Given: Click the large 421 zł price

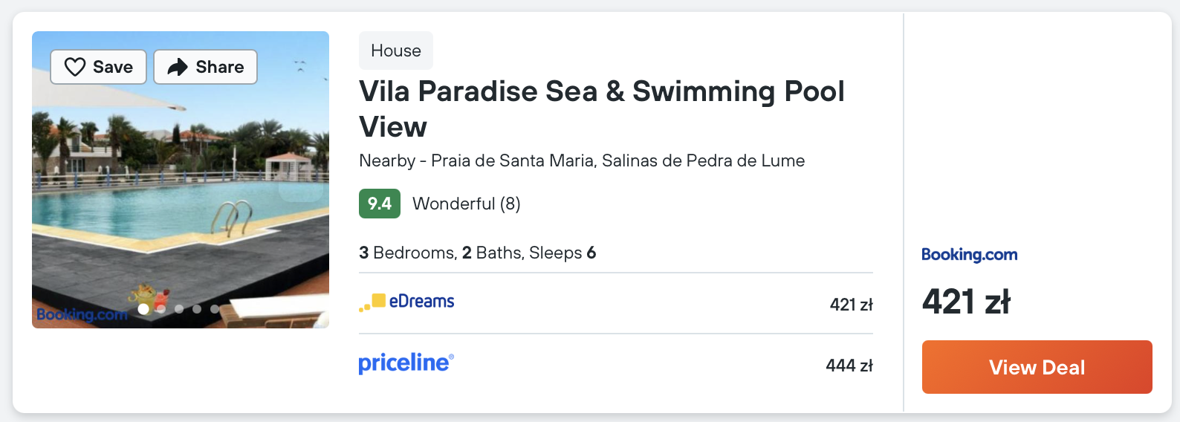Looking at the screenshot, I should (967, 302).
